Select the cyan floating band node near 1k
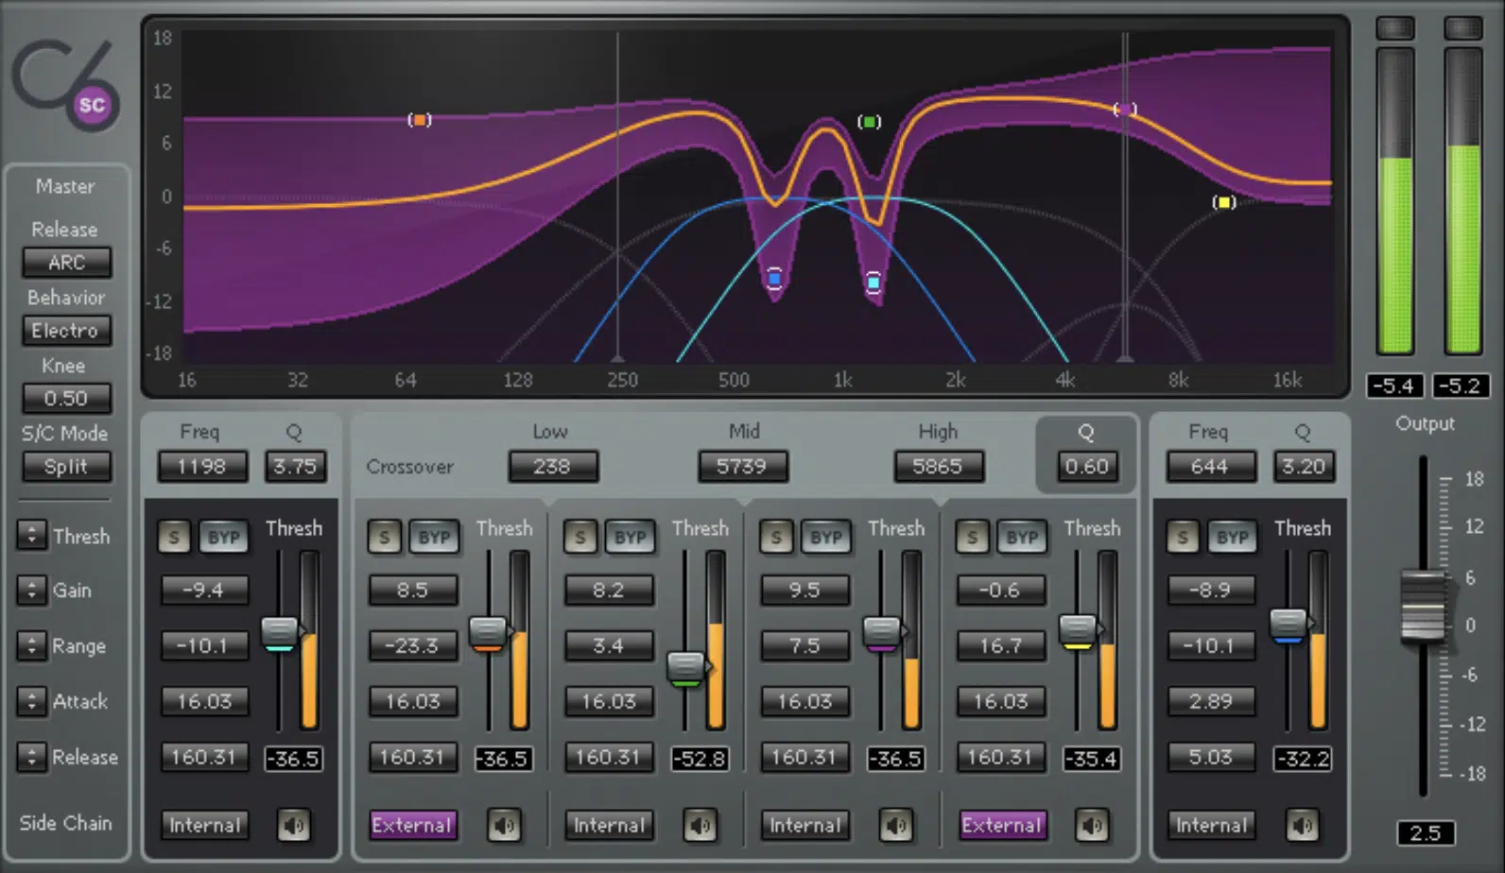1505x873 pixels. 874,282
